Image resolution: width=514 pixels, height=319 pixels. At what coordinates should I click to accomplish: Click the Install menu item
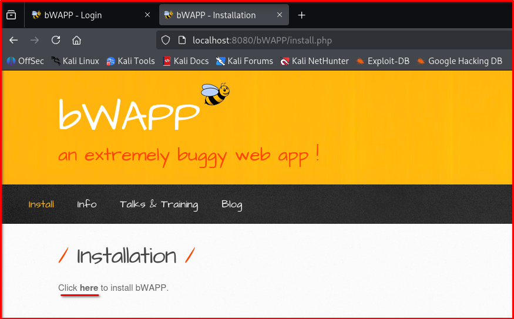(x=41, y=204)
